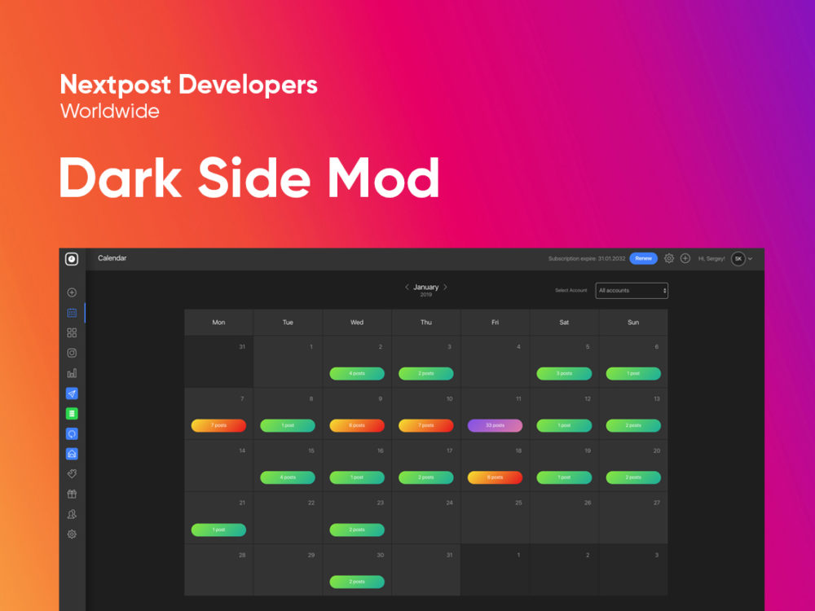
Task: Open the gift box icon in the sidebar
Action: click(72, 494)
